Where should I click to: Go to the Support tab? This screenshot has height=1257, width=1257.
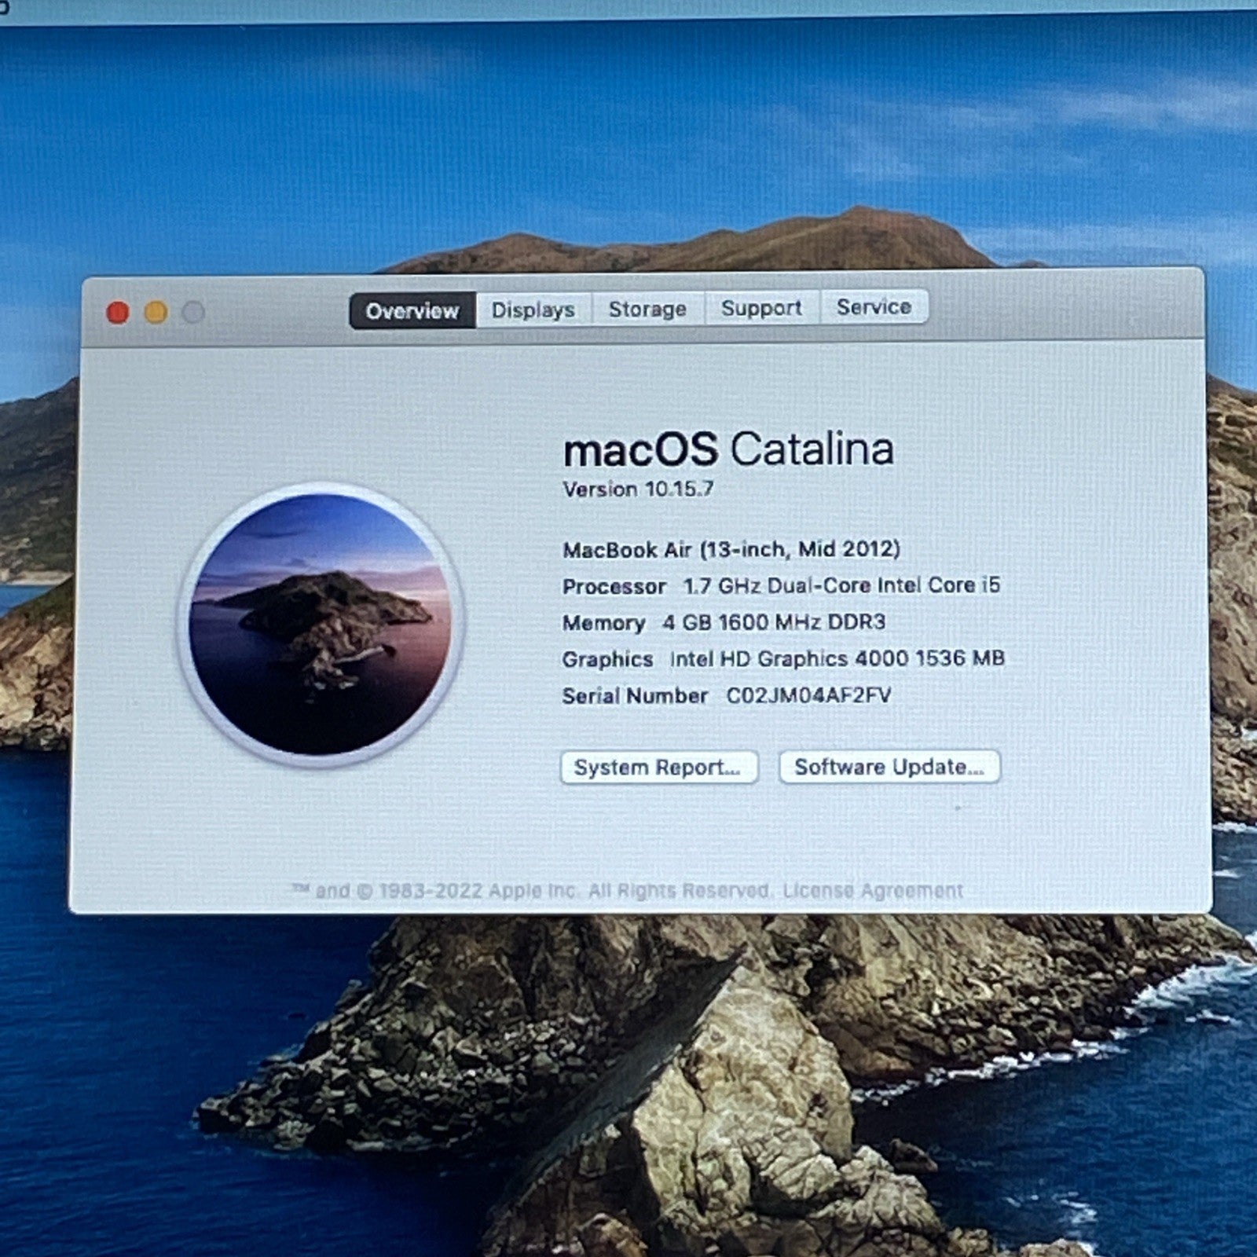tap(761, 308)
